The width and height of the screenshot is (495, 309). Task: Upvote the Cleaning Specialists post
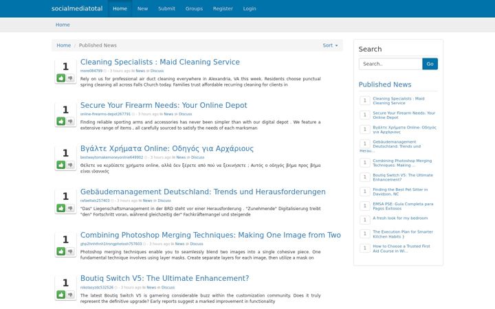coord(61,78)
